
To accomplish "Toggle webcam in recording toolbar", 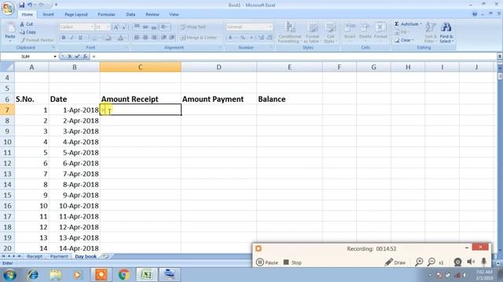I will click(x=457, y=262).
